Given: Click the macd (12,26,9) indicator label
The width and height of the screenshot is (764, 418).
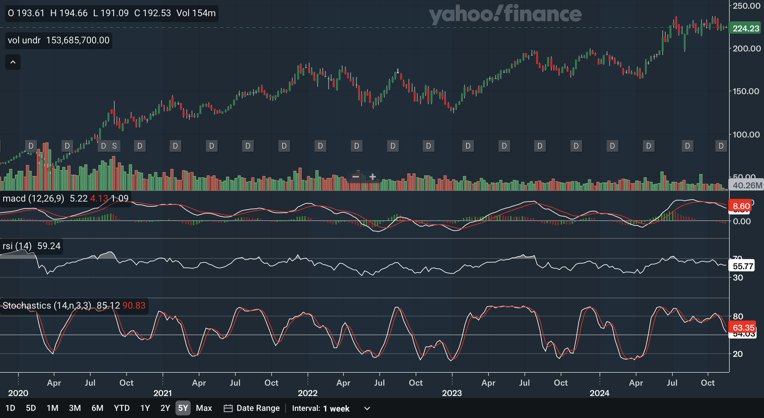Looking at the screenshot, I should pos(34,198).
